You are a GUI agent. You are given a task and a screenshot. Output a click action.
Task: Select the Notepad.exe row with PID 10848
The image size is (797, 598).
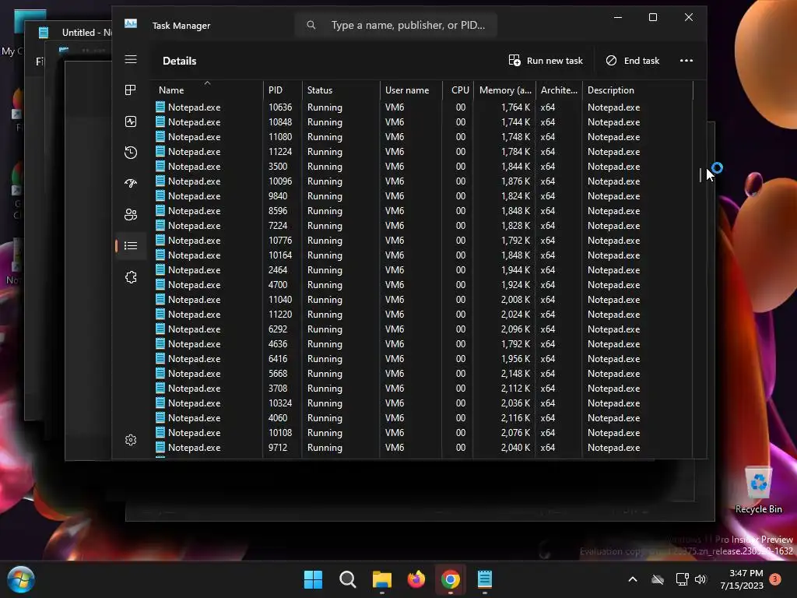423,122
